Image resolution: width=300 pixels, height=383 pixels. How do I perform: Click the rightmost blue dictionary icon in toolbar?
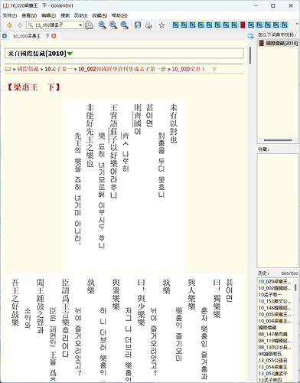pos(285,25)
